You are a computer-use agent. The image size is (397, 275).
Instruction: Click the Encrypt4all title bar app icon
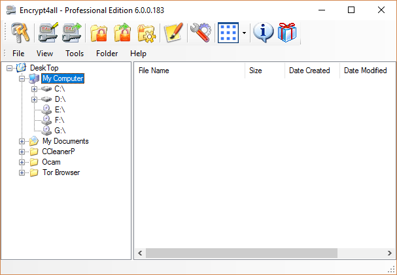click(x=11, y=10)
